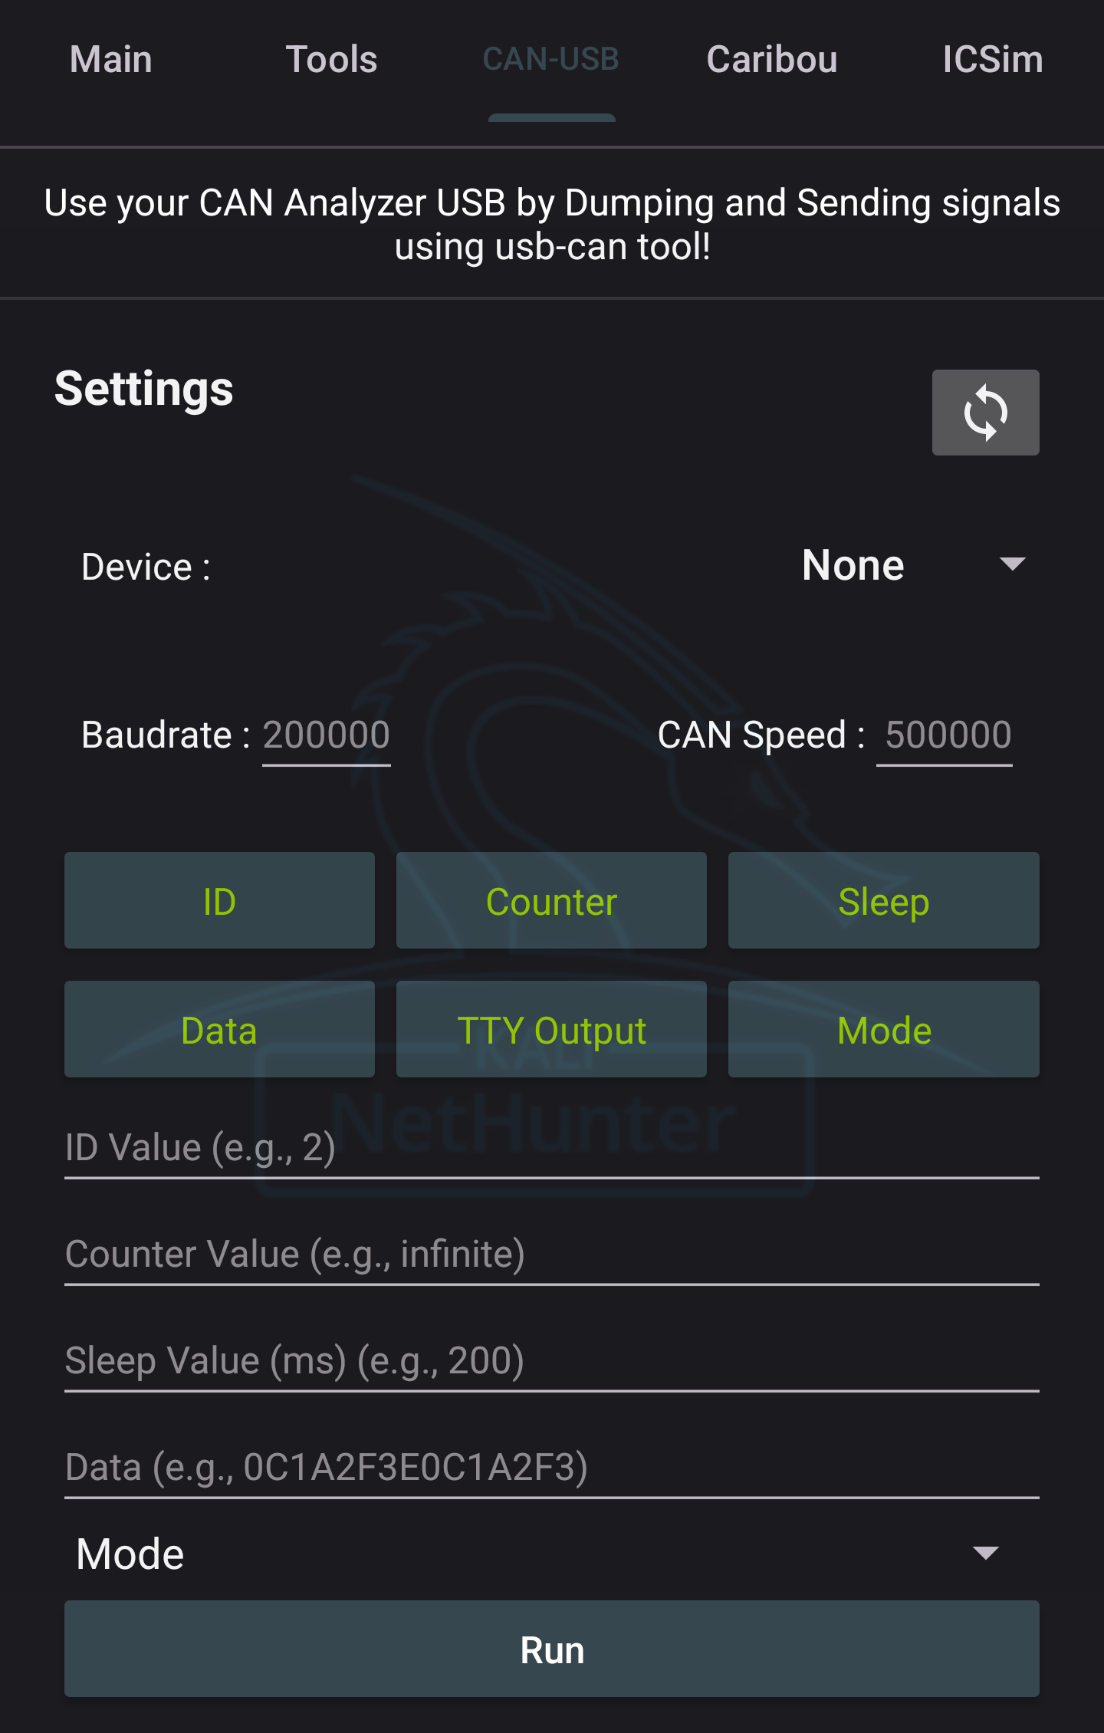Click the ID Value text field
1104x1733 pixels.
pos(552,1148)
